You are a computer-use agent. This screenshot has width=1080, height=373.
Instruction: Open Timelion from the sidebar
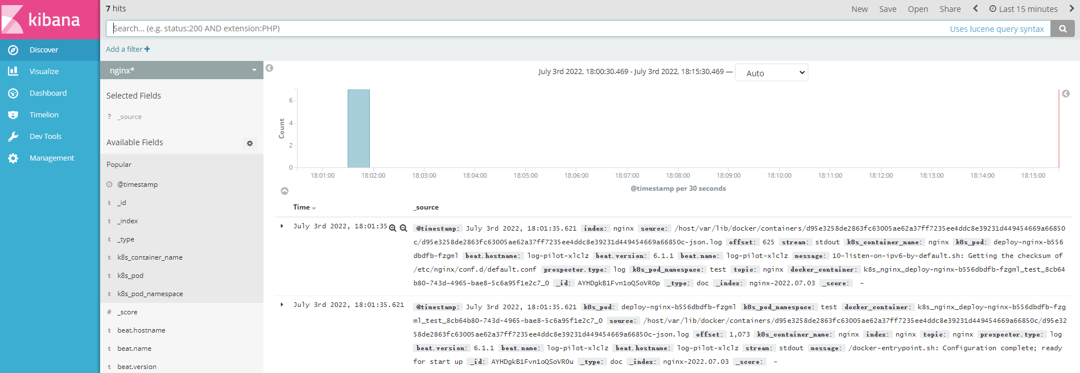(x=50, y=114)
